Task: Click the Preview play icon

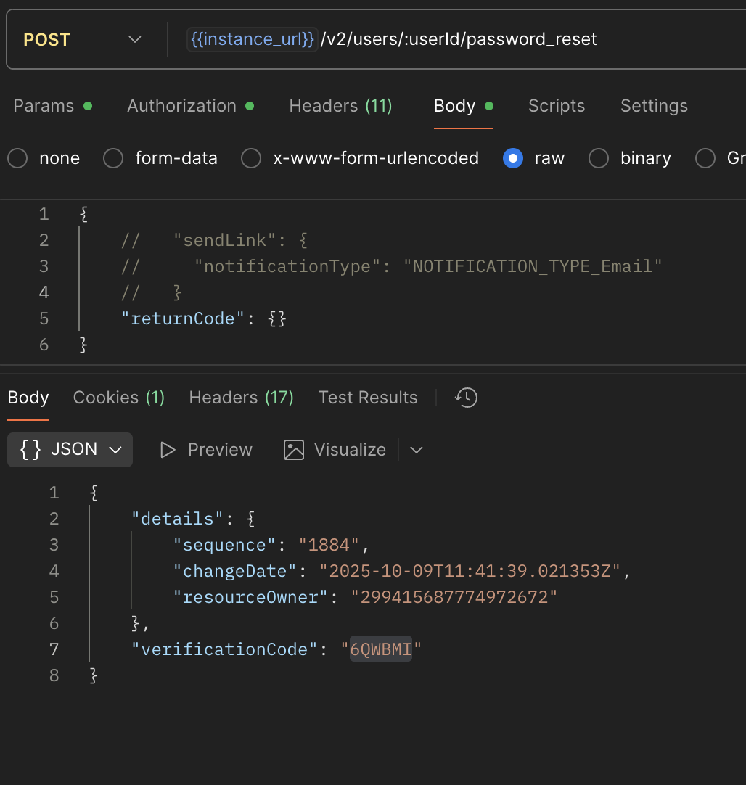Action: click(x=168, y=450)
